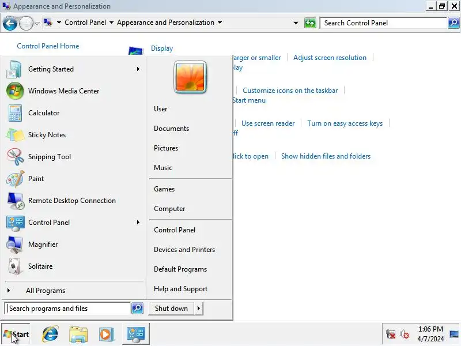The height and width of the screenshot is (346, 461).
Task: Click Adjust screen resolution link
Action: click(x=330, y=58)
